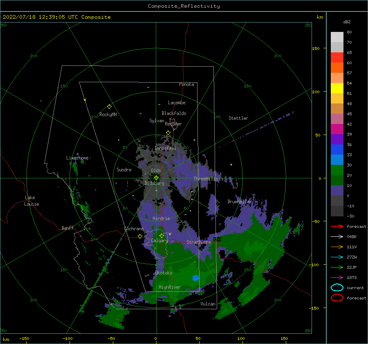Image resolution: width=368 pixels, height=344 pixels.
Task: Select the orange 57-60 dBZ color swatch
Action: point(337,67)
